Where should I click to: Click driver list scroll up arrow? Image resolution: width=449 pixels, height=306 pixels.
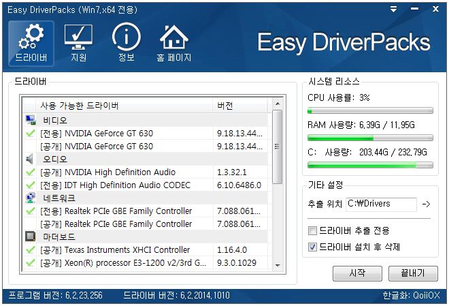click(x=277, y=104)
